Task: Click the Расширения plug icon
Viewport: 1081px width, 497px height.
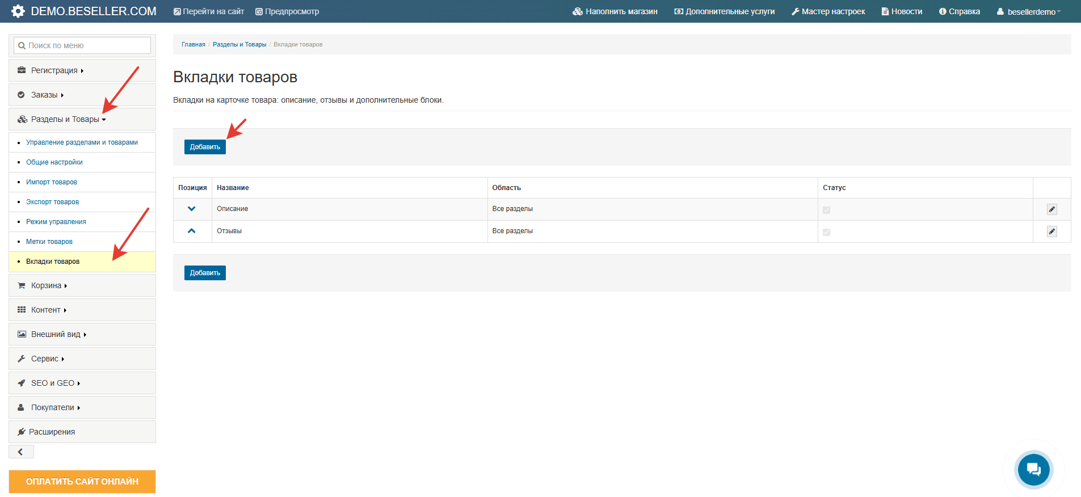Action: coord(22,432)
